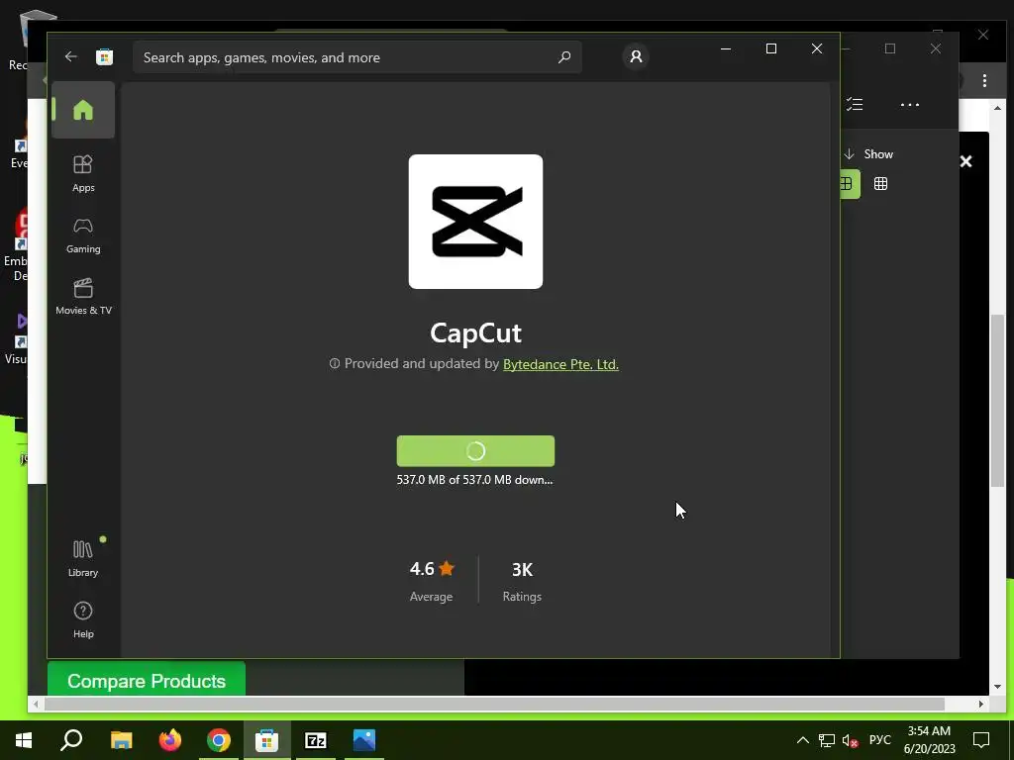Open the Gaming section in sidebar
The width and height of the screenshot is (1014, 760).
click(83, 236)
